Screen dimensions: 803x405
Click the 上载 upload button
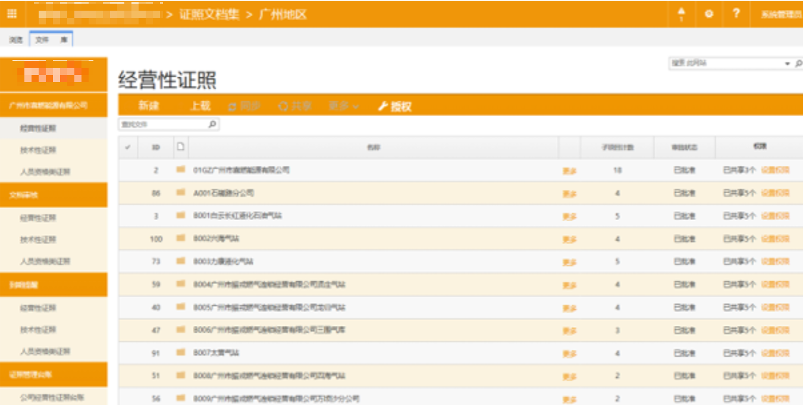point(200,106)
